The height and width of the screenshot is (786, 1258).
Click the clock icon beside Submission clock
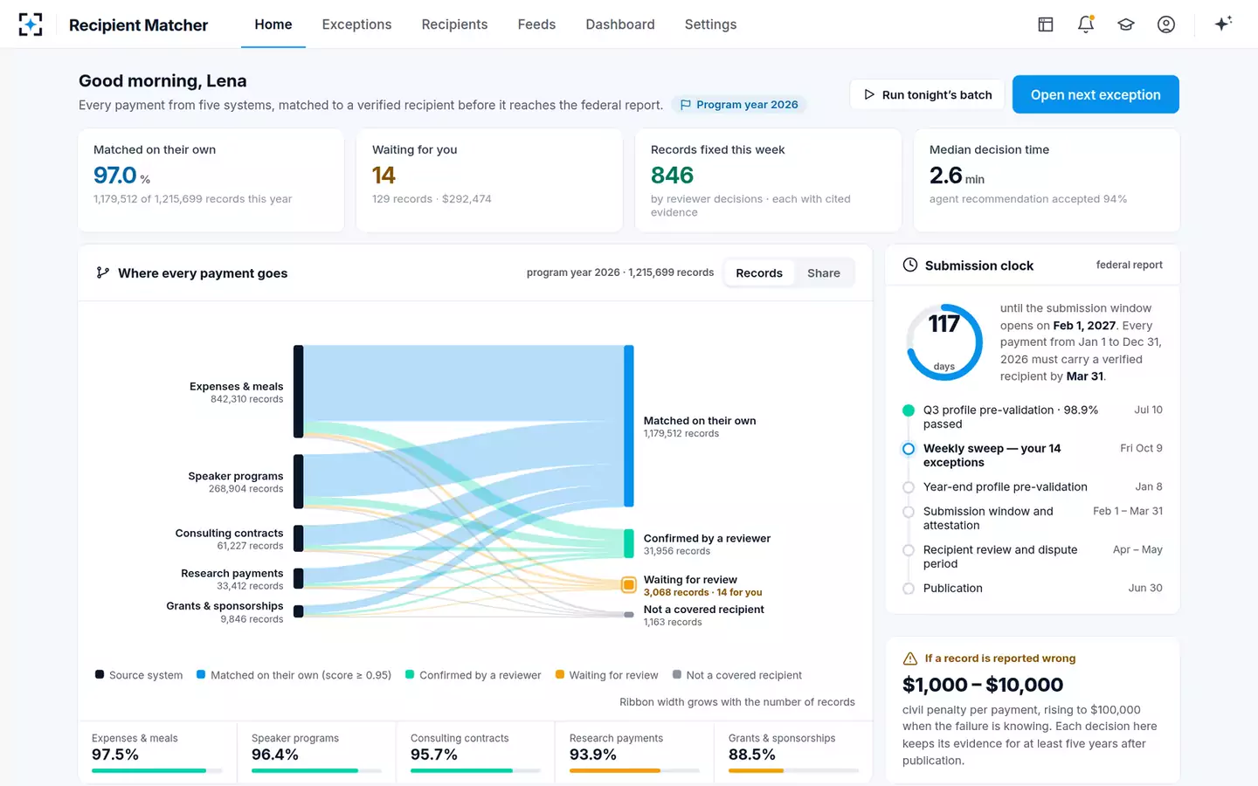click(910, 265)
